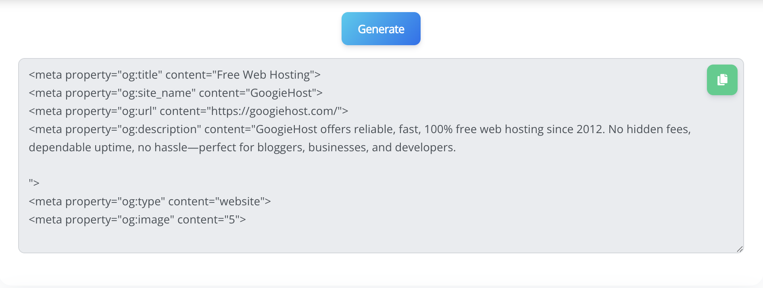Click the og:type property text
Image resolution: width=763 pixels, height=288 pixels.
[x=141, y=202]
